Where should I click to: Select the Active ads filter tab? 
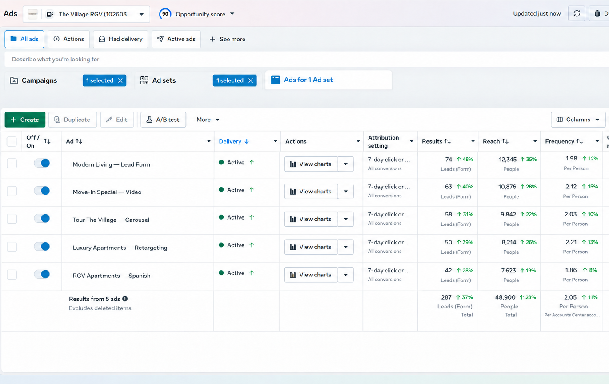pos(176,39)
